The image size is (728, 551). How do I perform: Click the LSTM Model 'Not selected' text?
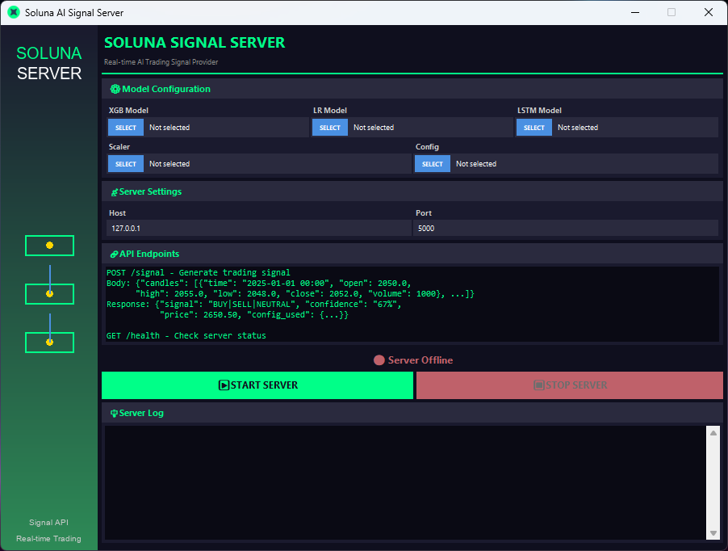click(578, 128)
